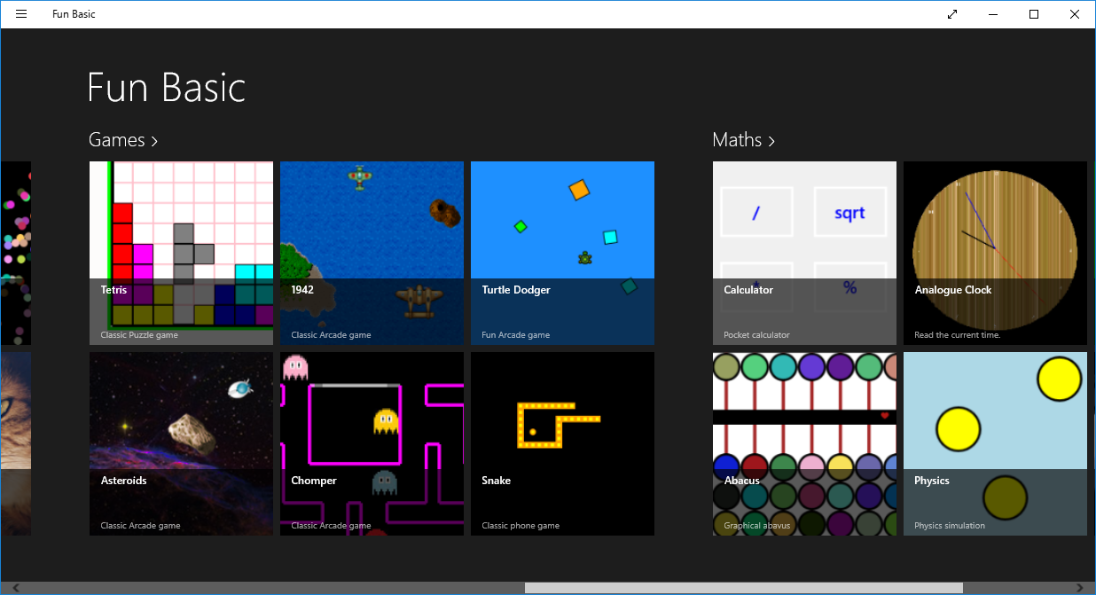Click the scrollbar left arrow
The image size is (1096, 595).
tap(15, 588)
